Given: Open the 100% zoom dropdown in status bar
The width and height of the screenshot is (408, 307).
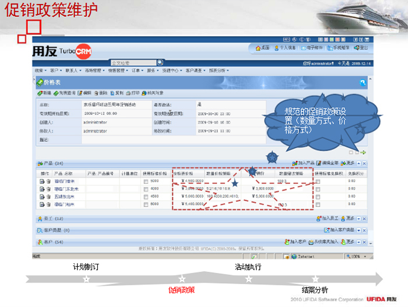Looking at the screenshot, I should pos(365,256).
